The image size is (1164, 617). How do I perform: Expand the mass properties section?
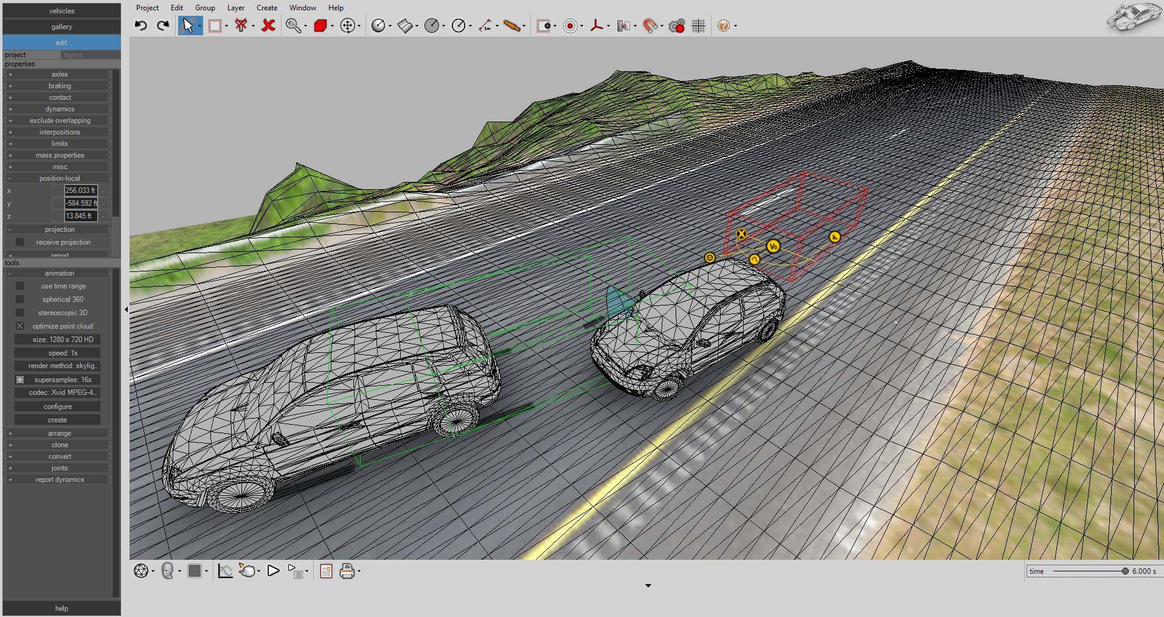point(59,155)
